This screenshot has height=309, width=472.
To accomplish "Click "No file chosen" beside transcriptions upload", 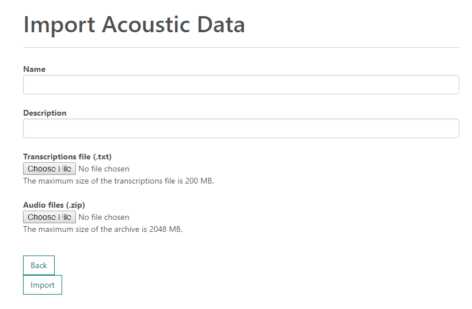I will point(104,169).
